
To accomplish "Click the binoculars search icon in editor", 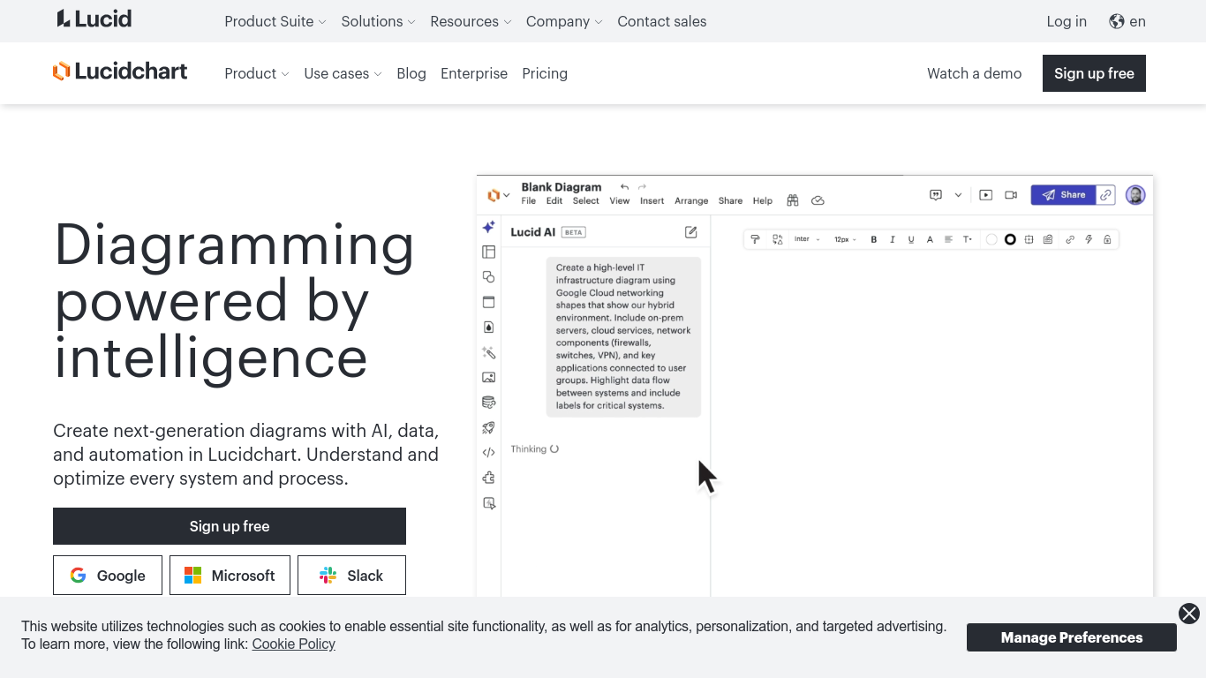I will (793, 200).
